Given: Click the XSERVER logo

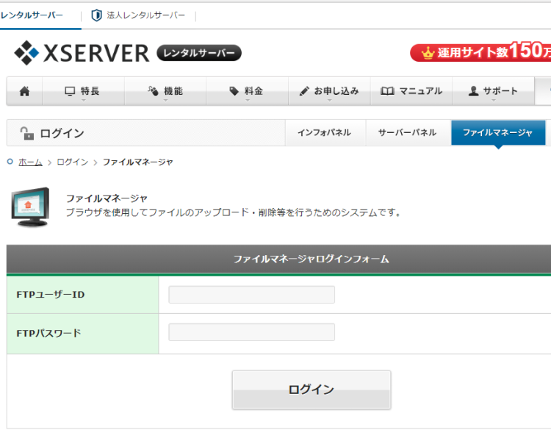Looking at the screenshot, I should [81, 53].
